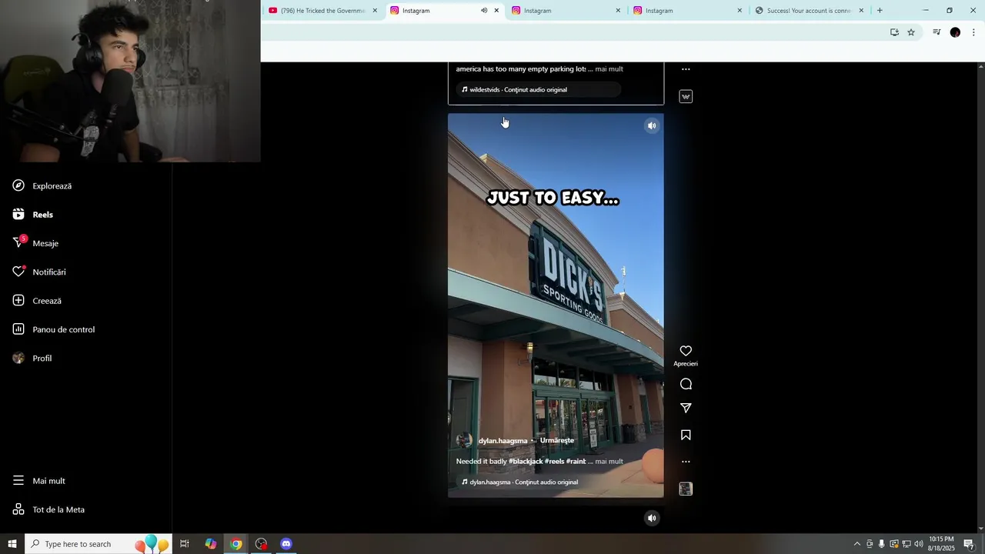Open Windows Start menu
This screenshot has width=985, height=554.
[x=12, y=544]
